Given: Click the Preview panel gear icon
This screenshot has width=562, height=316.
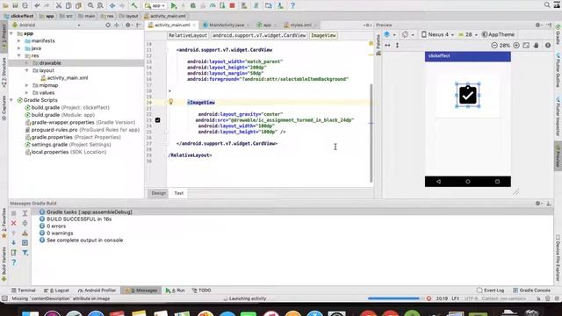Looking at the screenshot, I should pos(537,25).
